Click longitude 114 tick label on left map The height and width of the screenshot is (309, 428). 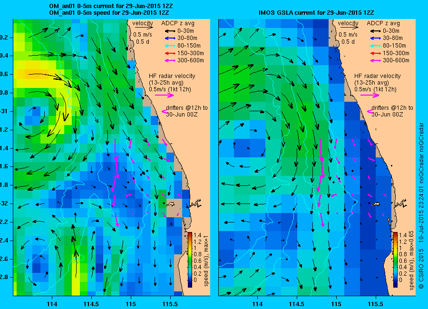[x=52, y=304]
